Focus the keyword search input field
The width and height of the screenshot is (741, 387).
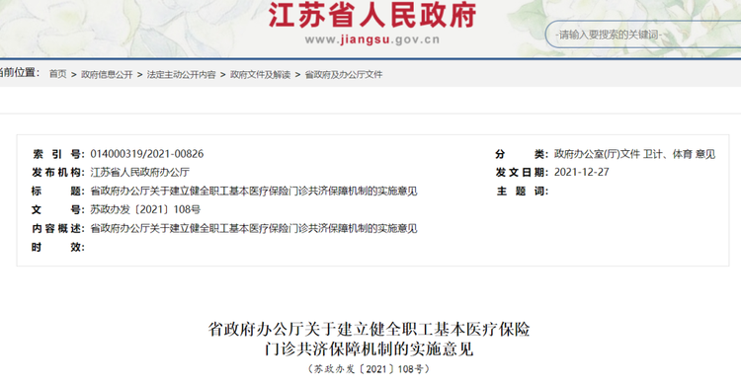(643, 35)
